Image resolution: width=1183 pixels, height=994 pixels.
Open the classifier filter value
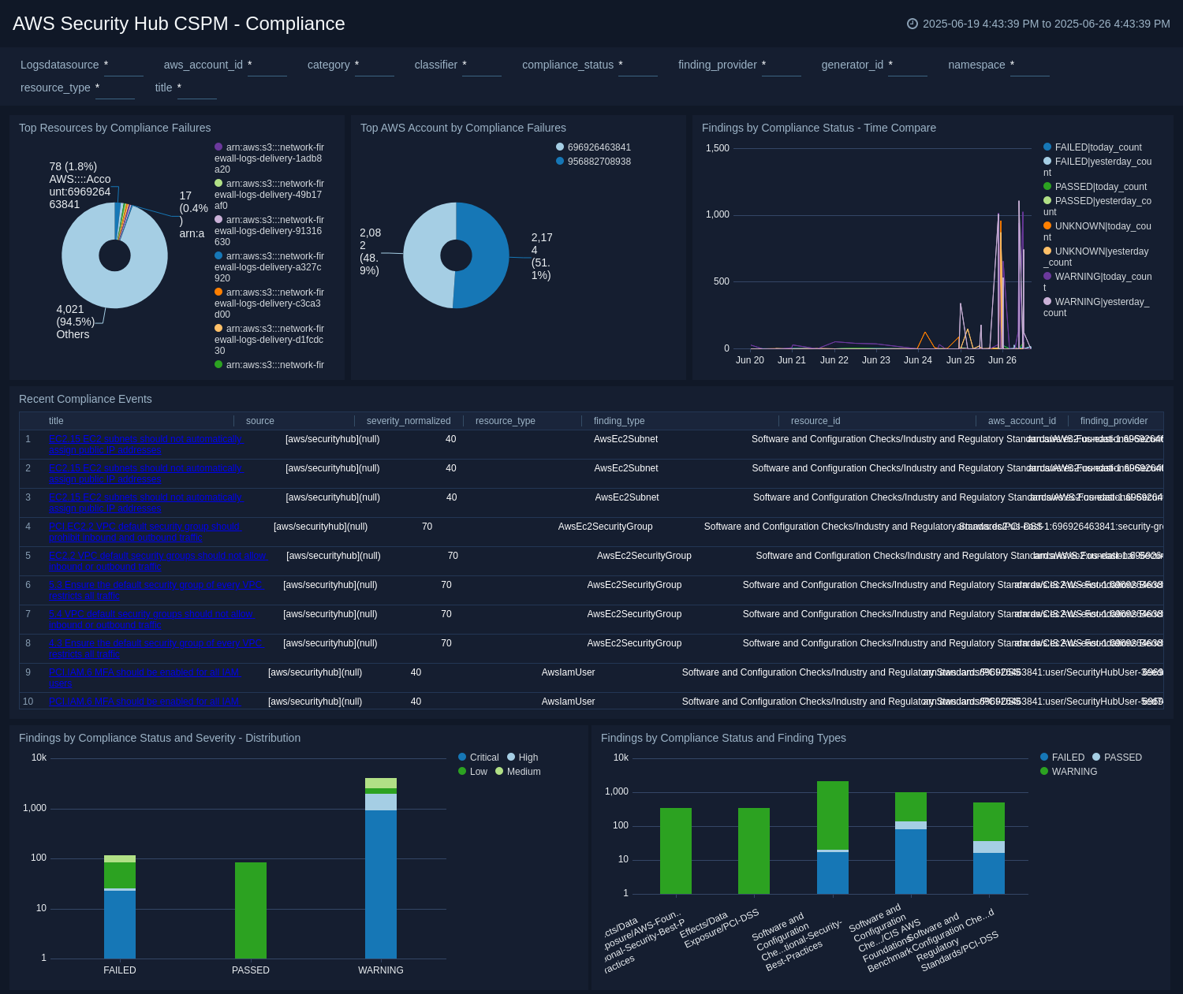pyautogui.click(x=482, y=65)
